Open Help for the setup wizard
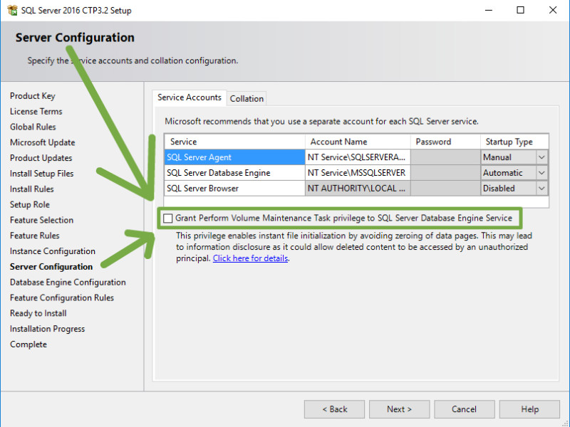The image size is (570, 427). (529, 409)
